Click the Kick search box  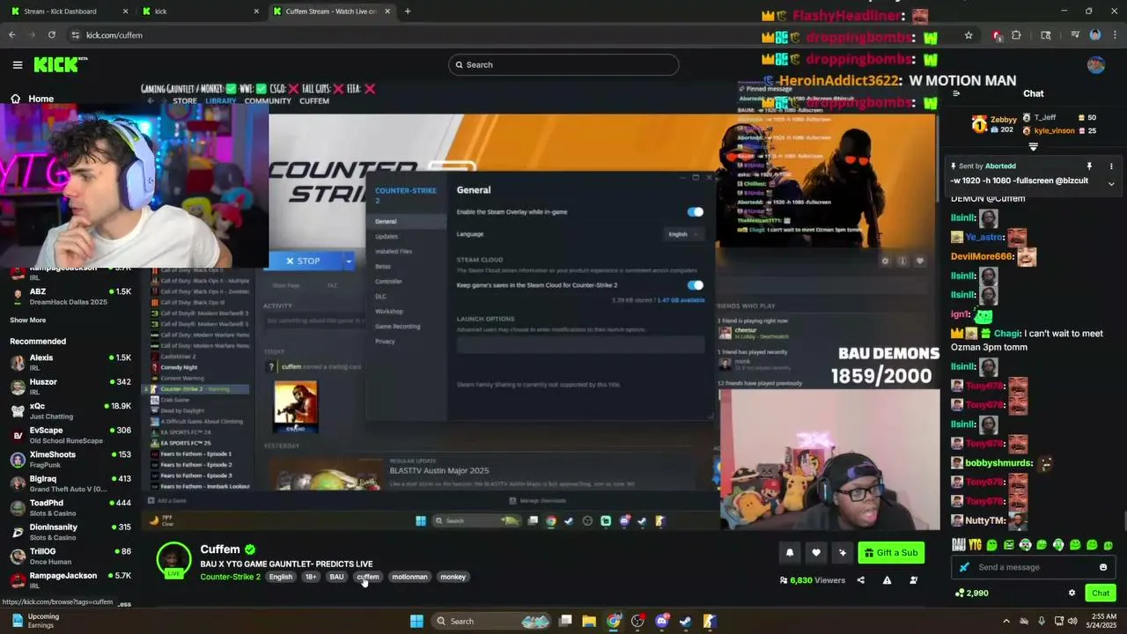click(563, 64)
